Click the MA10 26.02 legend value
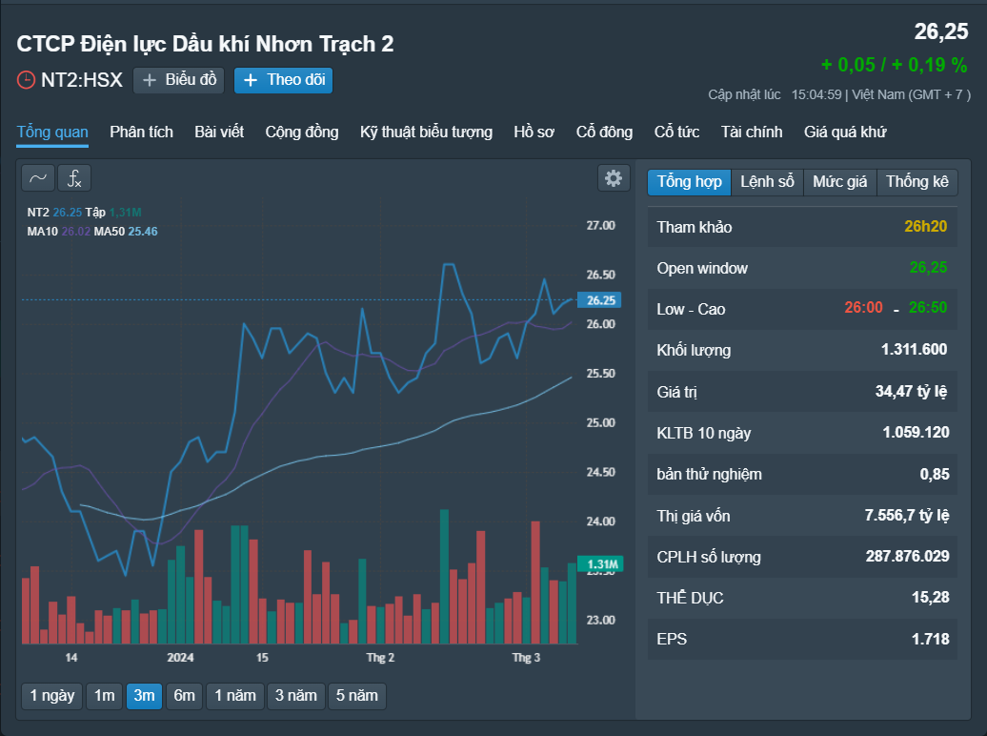Image resolution: width=987 pixels, height=736 pixels. 75,232
